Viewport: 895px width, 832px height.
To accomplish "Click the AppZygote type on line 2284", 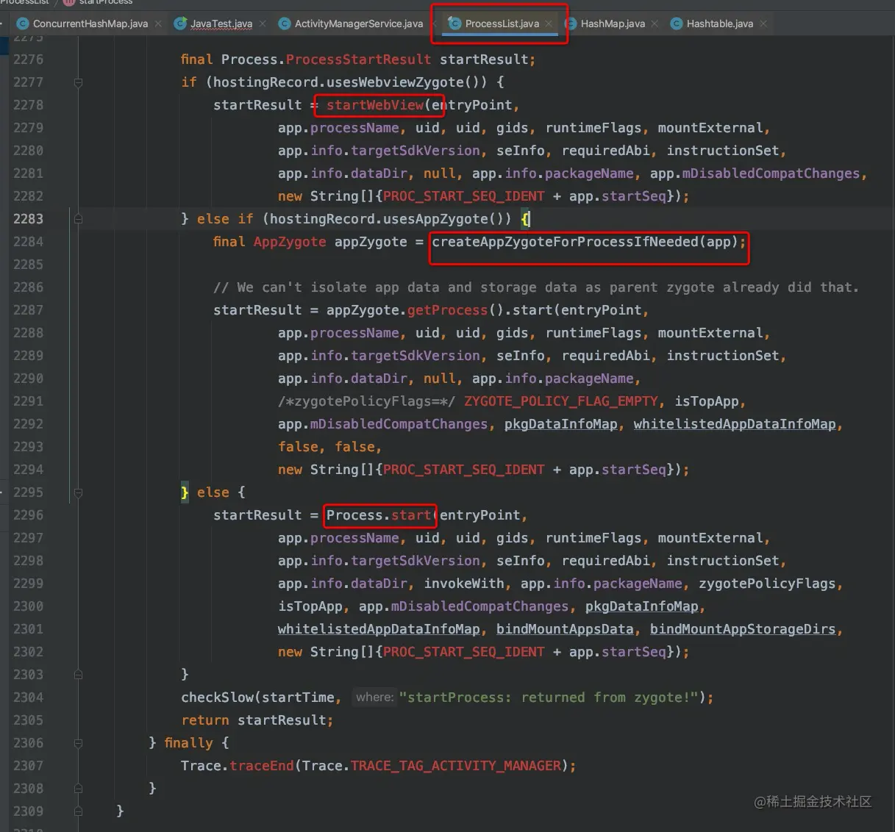I will point(290,242).
